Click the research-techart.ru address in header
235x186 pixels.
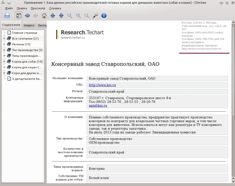point(201,49)
